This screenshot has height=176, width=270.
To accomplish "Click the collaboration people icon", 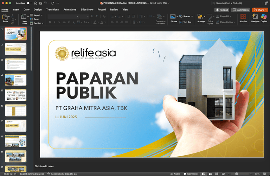I will tap(266, 3).
